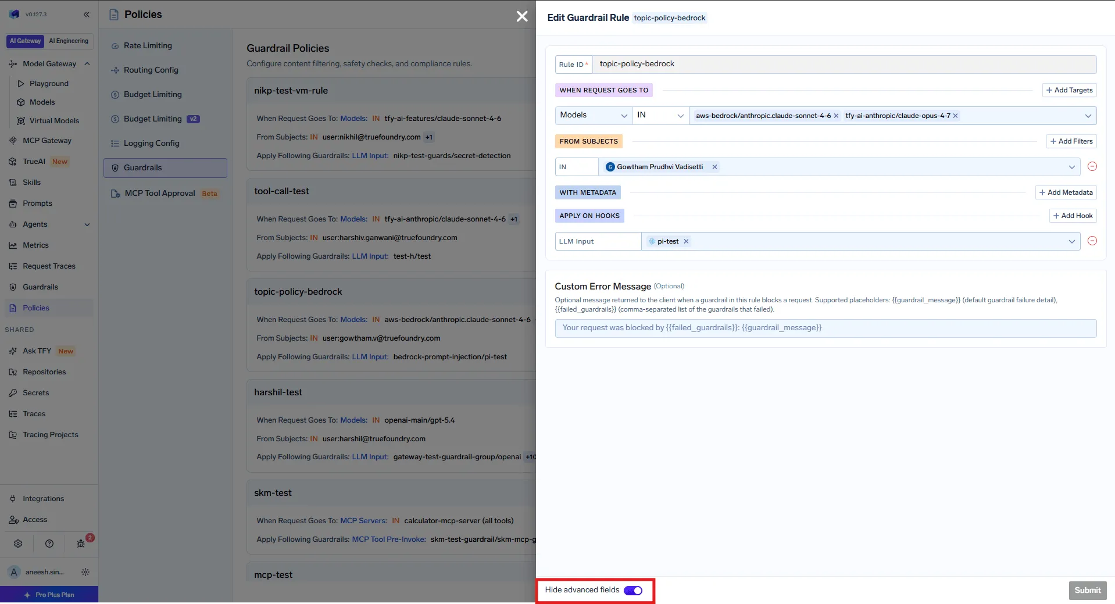Delete the From Subjects filter row
The height and width of the screenshot is (604, 1115).
click(1092, 167)
